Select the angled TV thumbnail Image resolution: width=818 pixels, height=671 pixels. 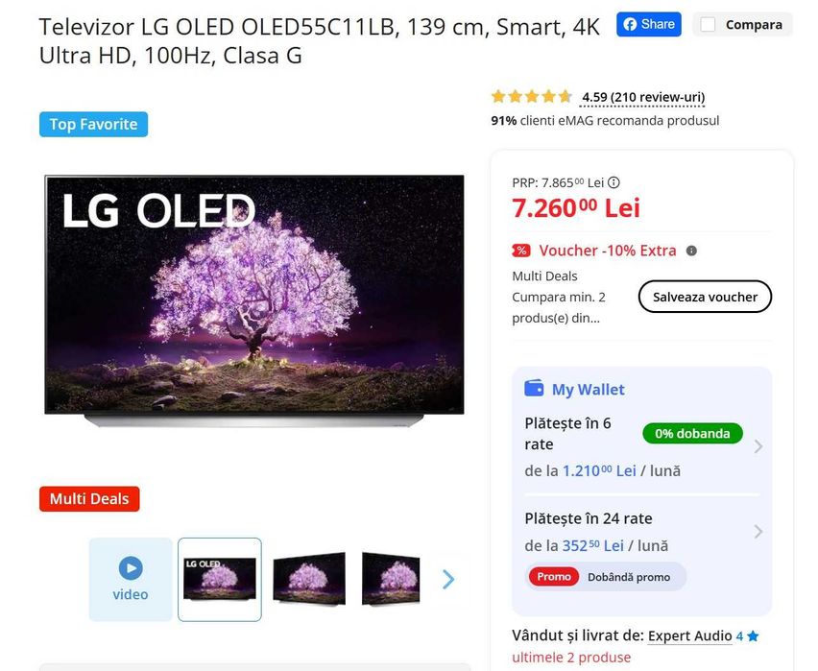(309, 579)
